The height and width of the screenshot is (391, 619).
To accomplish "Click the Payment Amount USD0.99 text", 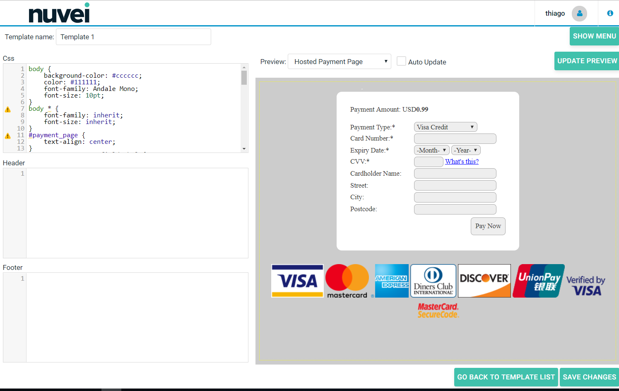I will tap(389, 110).
